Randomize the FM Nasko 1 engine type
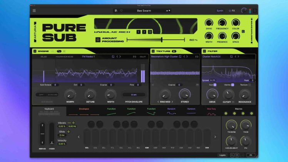 [113, 57]
